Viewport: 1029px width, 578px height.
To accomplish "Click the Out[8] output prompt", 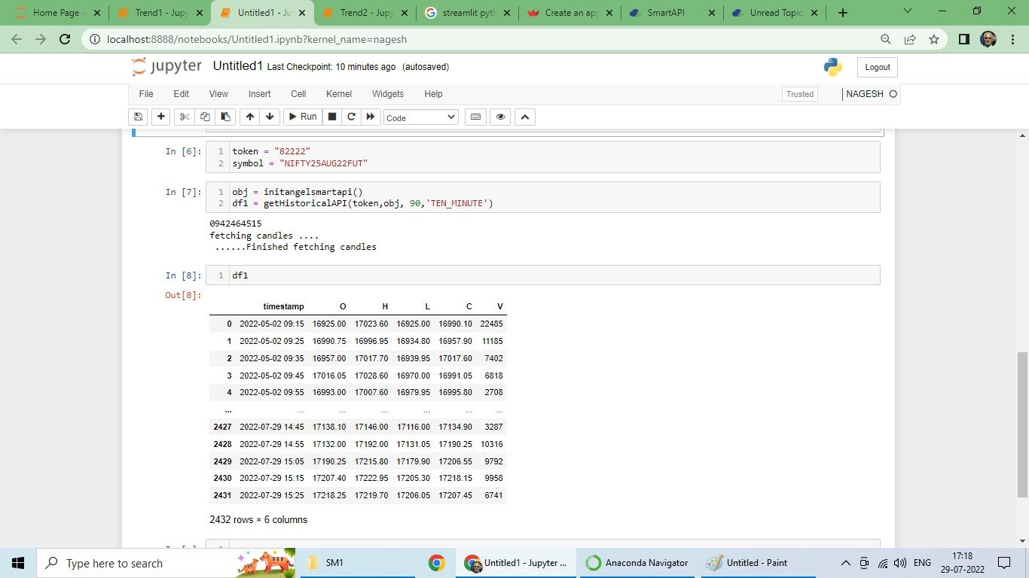I will click(183, 295).
